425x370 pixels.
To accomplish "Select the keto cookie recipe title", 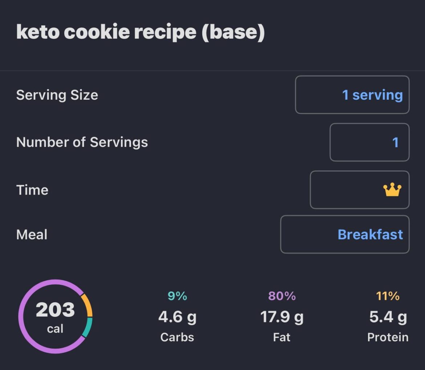I will [x=141, y=32].
